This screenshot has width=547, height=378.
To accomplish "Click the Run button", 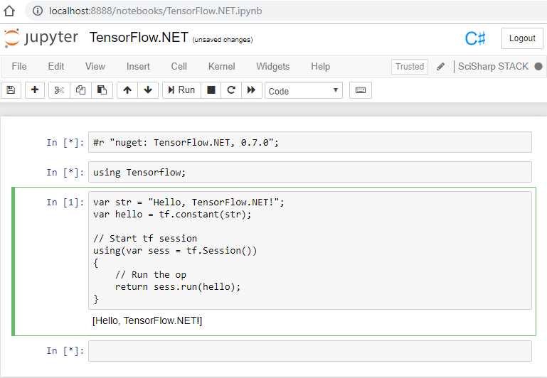I will (182, 90).
